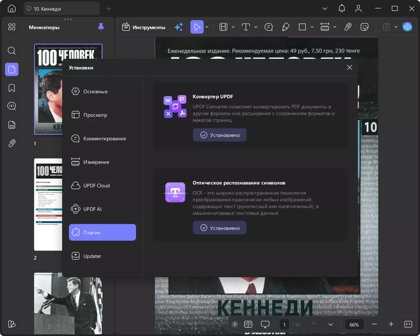
Task: Unpin the thumbnails panel pin
Action: click(101, 27)
